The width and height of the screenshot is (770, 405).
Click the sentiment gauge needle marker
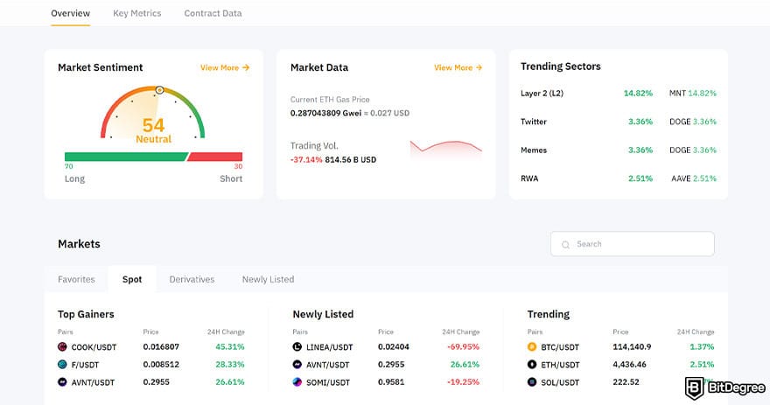pyautogui.click(x=159, y=90)
